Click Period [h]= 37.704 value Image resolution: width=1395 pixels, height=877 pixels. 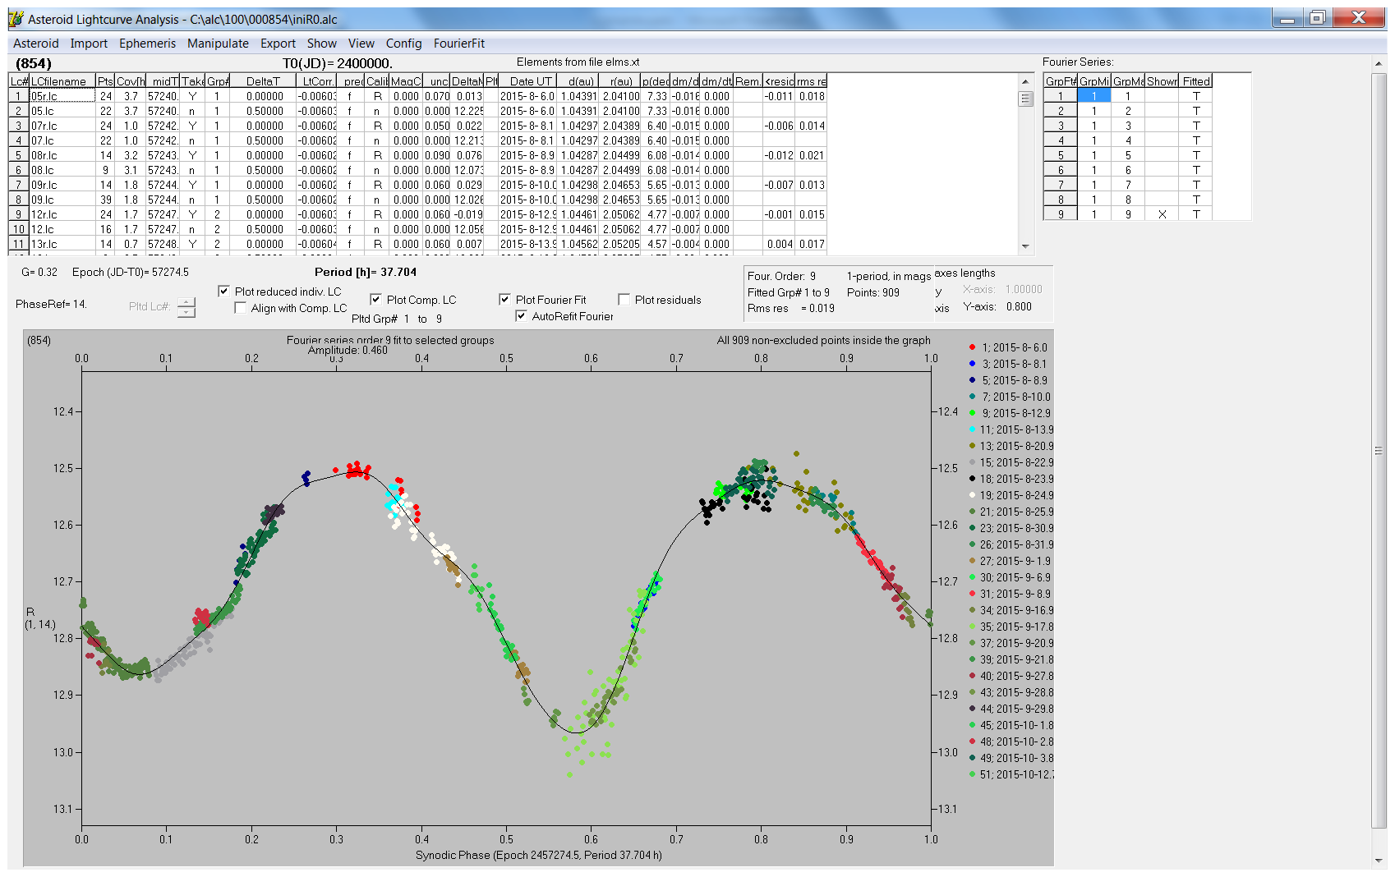(366, 272)
